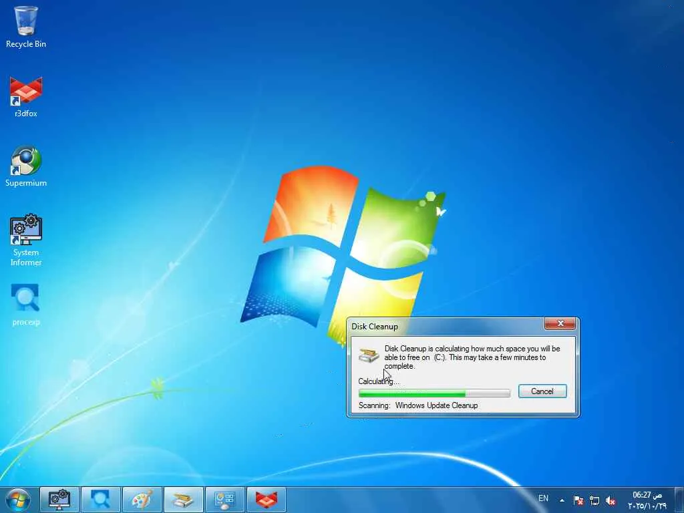Cancel the Disk Cleanup calculation
This screenshot has width=684, height=513.
542,391
